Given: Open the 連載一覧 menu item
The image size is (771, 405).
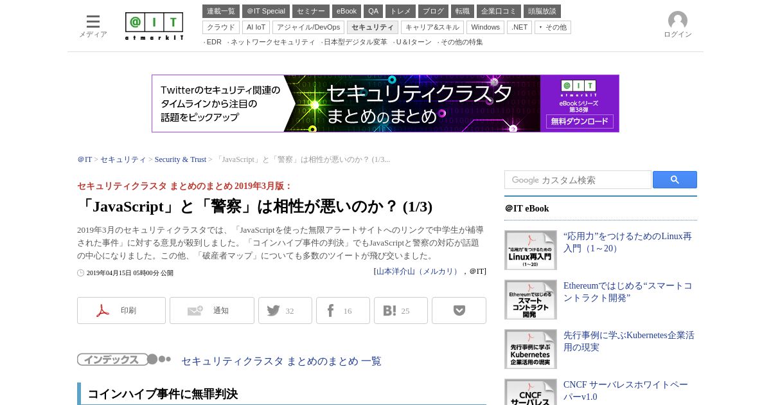Looking at the screenshot, I should click(221, 11).
